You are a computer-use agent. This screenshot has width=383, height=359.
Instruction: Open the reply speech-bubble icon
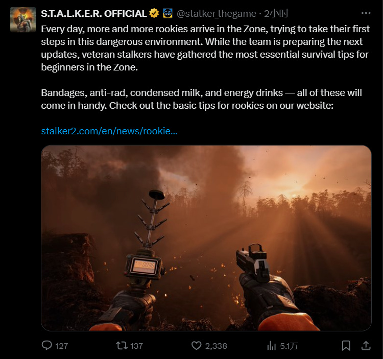coord(47,346)
